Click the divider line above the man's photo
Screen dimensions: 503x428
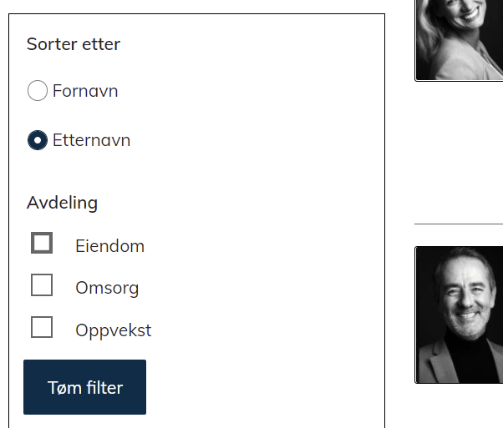459,224
